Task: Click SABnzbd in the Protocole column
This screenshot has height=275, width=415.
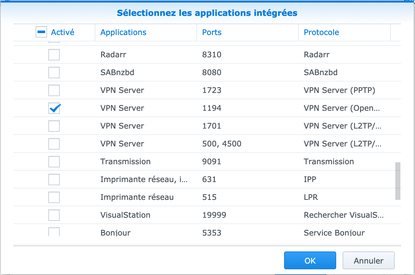Action: pyautogui.click(x=321, y=73)
